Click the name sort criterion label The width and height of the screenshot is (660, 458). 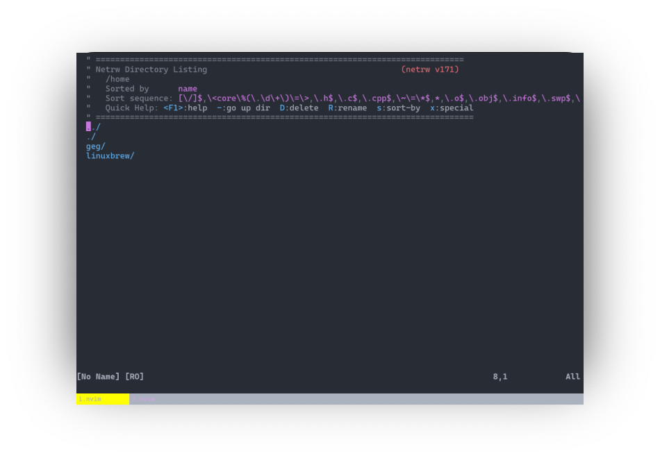click(188, 88)
